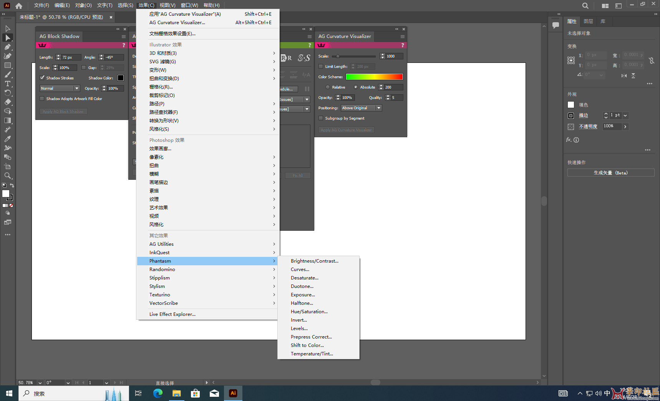Enable the Gap checkbox in AG Block Shadow
660x401 pixels.
(83, 67)
